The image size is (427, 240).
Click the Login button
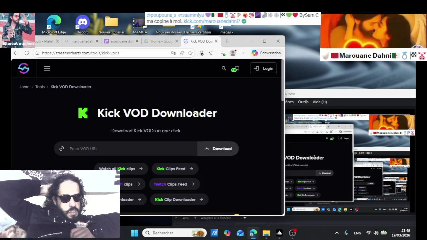(x=263, y=68)
